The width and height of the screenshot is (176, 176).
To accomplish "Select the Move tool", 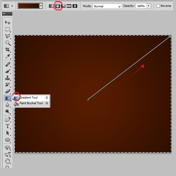I will pos(8,23).
